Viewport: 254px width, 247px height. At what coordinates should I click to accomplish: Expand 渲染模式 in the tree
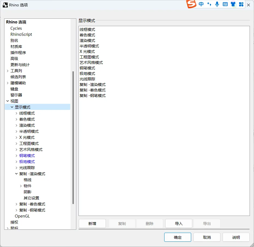tap(16, 125)
